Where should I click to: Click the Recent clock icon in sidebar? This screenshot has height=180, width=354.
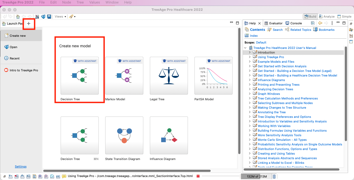tap(6, 58)
